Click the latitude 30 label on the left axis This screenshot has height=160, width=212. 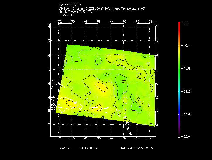click(x=48, y=26)
